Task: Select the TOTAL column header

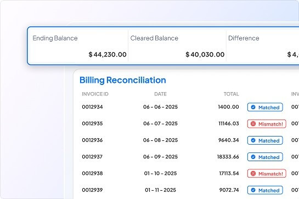Action: [x=231, y=94]
